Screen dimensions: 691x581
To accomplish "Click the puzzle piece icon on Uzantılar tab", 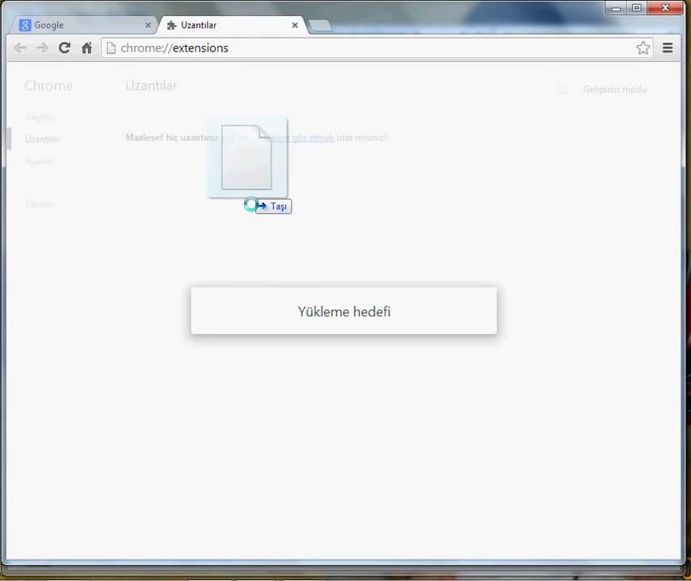I will click(172, 25).
